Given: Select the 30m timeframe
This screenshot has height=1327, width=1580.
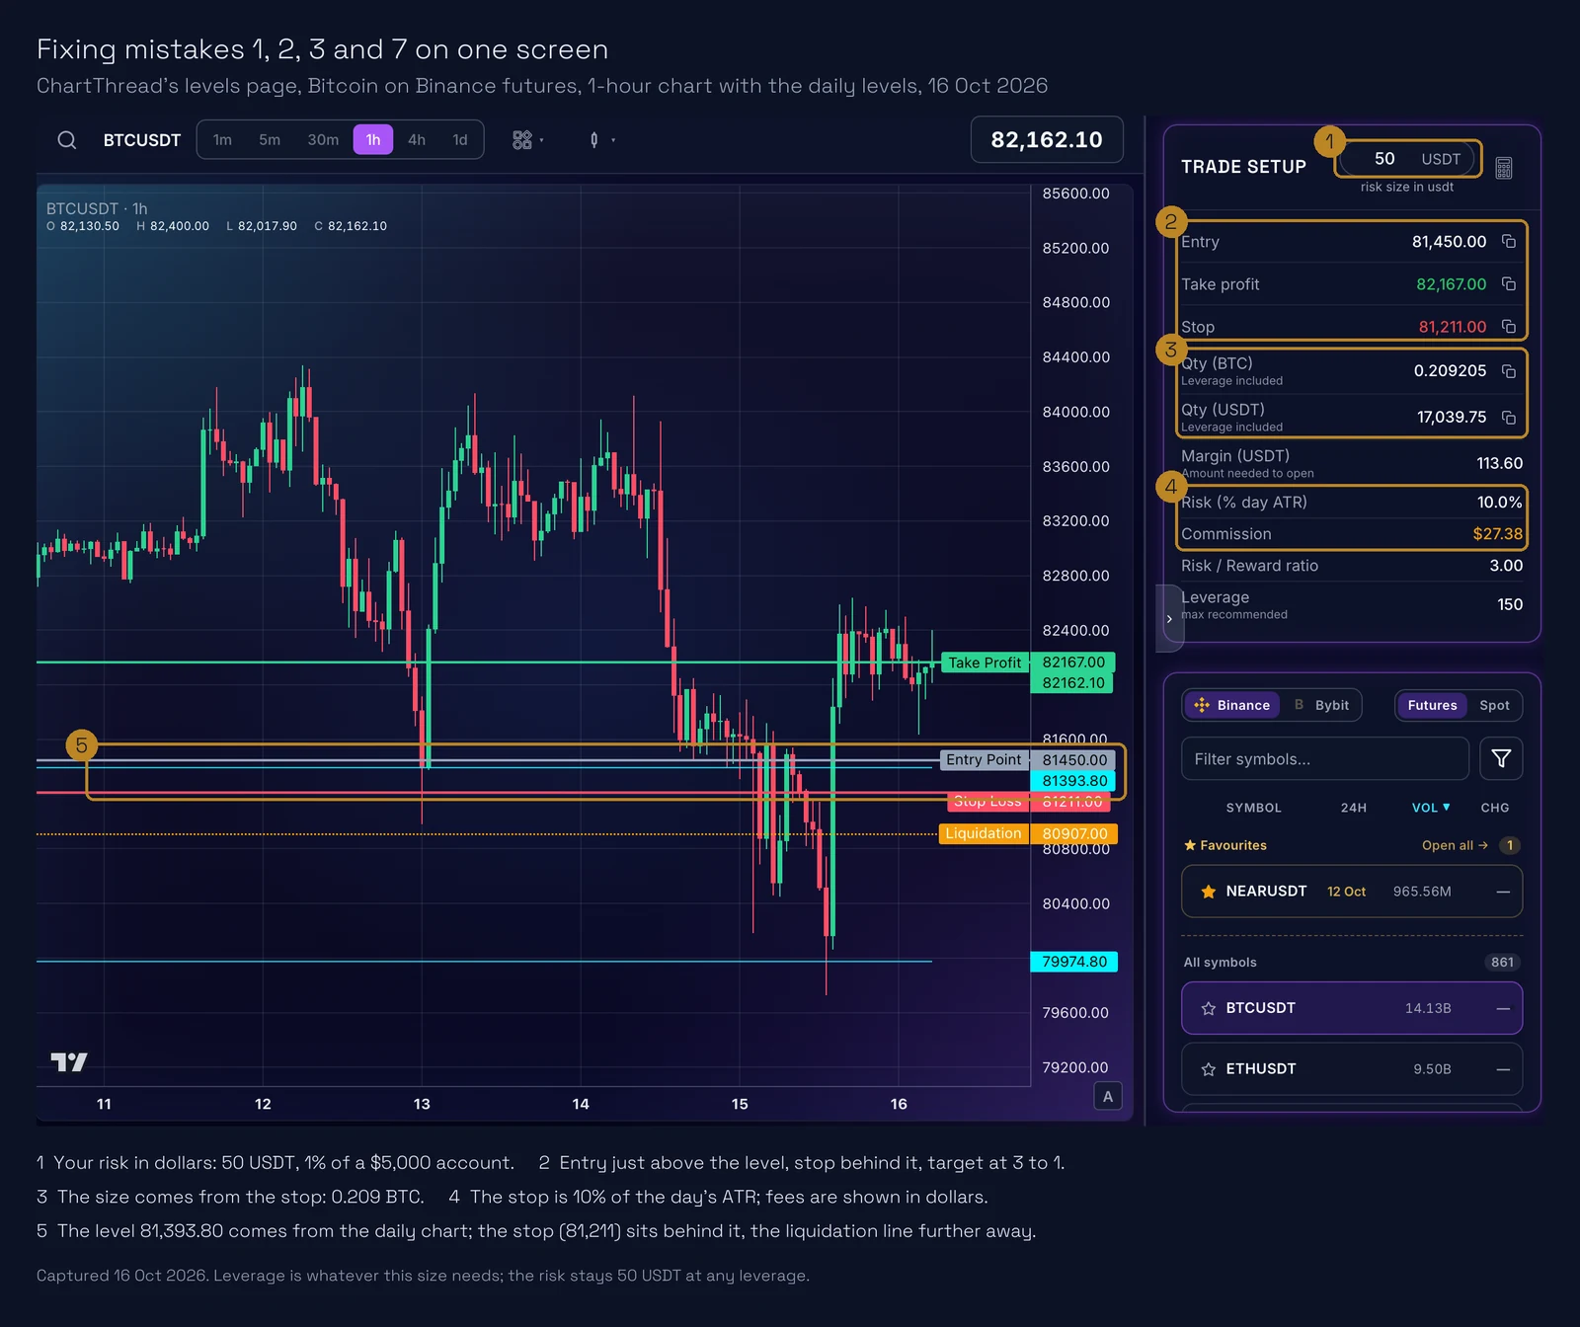Looking at the screenshot, I should (x=323, y=140).
